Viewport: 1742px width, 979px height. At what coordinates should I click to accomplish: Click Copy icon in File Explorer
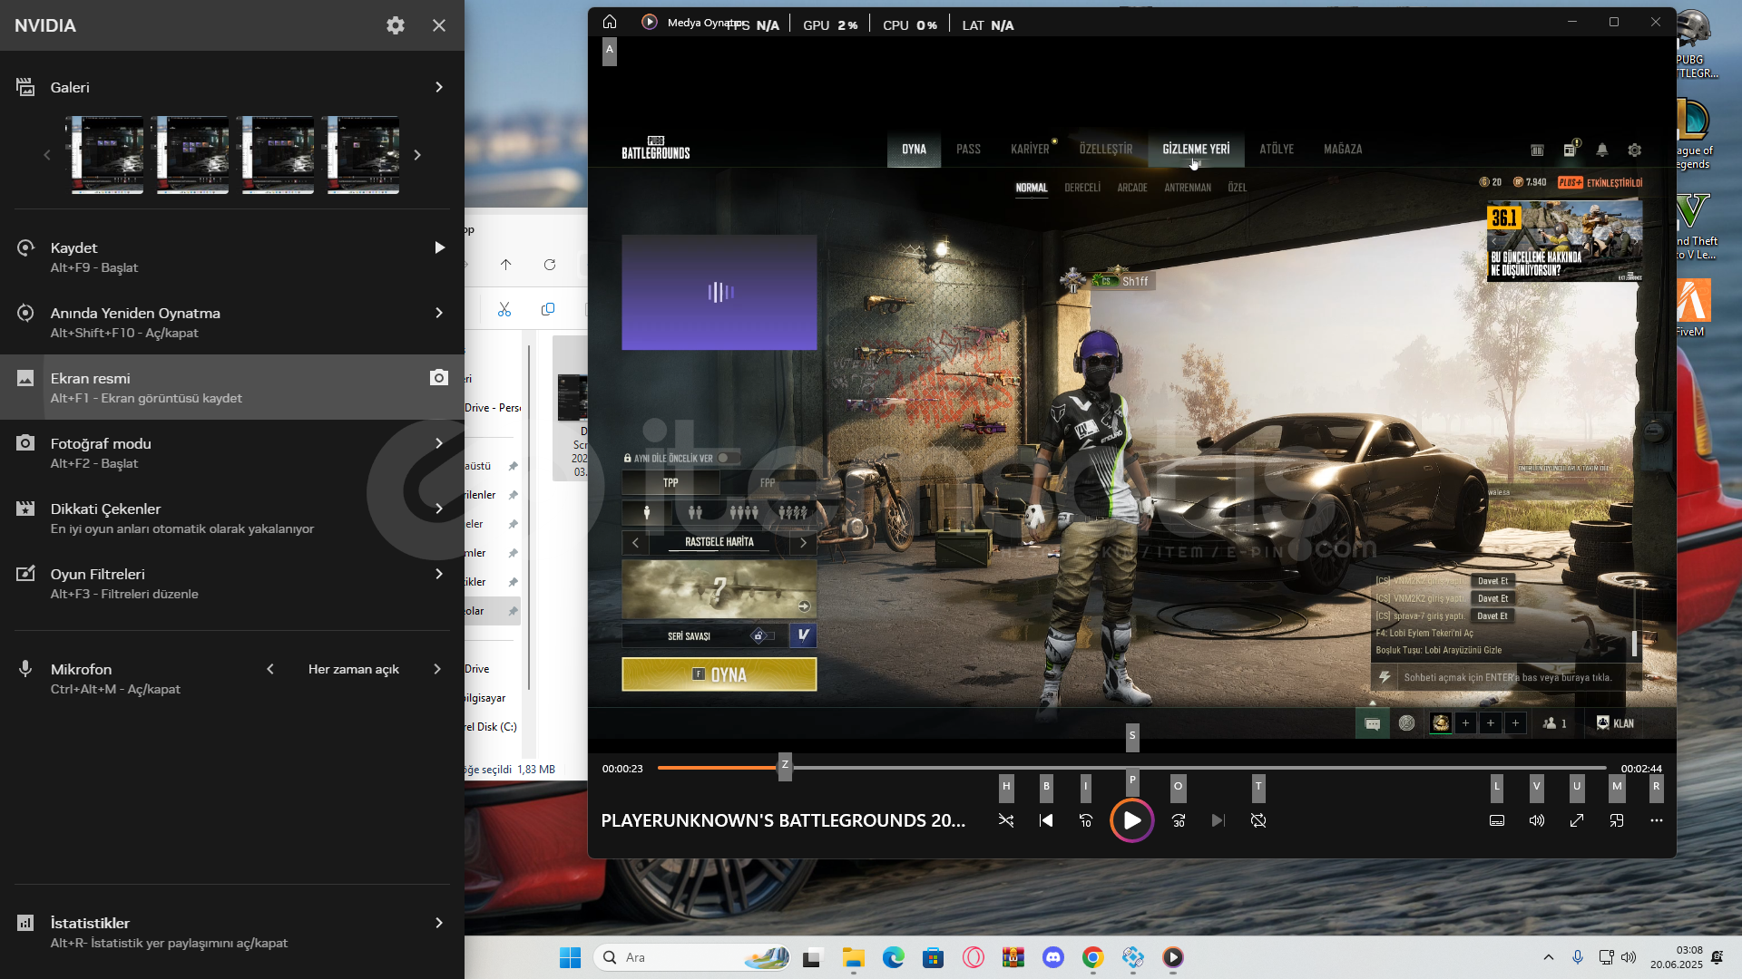(x=548, y=309)
